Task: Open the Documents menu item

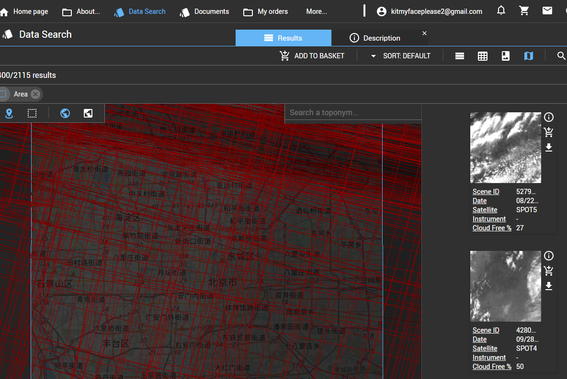Action: pos(204,11)
